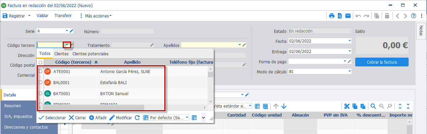Click pencil icon beside Apellidos field

pos(244,45)
